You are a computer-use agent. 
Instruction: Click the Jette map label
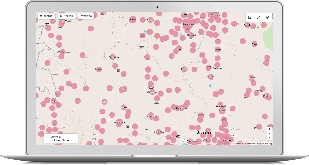(x=179, y=49)
